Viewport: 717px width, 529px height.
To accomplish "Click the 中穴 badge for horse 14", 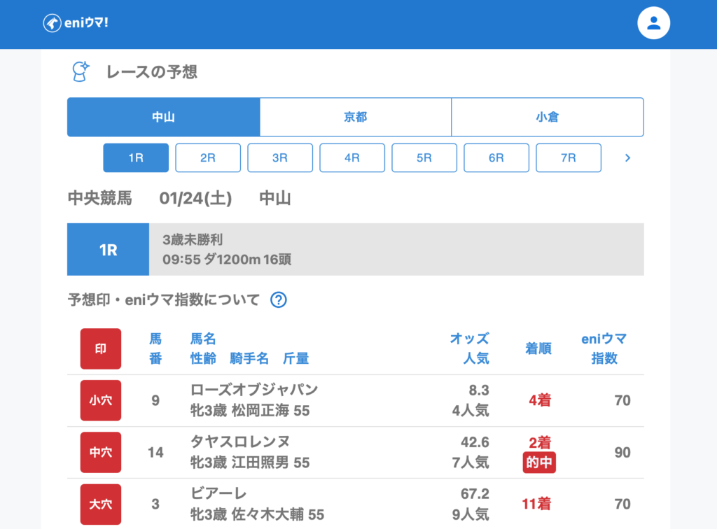I will click(101, 452).
